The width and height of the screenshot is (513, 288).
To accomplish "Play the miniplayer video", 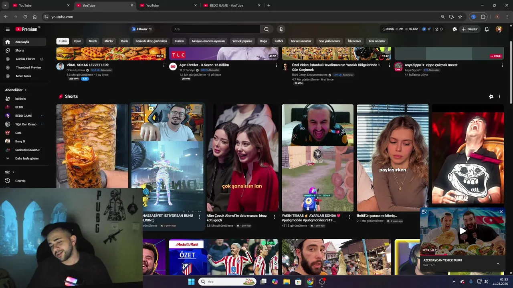I will [463, 231].
